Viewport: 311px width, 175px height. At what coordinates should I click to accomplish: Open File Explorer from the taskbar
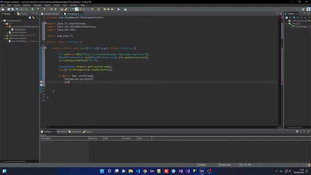pyautogui.click(x=131, y=171)
